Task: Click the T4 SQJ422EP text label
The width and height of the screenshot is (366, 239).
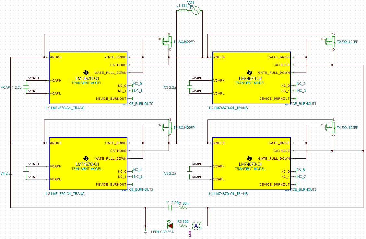Action: pos(348,128)
